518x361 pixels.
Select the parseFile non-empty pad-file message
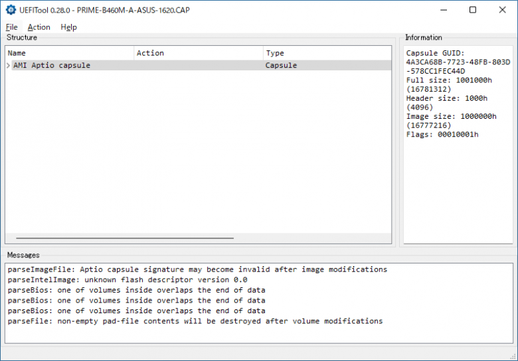coord(195,321)
